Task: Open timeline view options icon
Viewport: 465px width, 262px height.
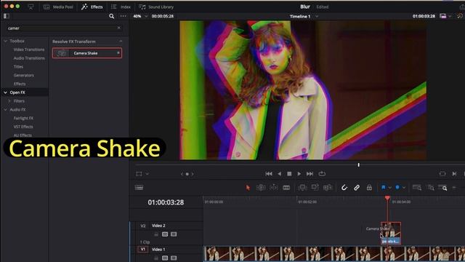Action: (x=139, y=188)
